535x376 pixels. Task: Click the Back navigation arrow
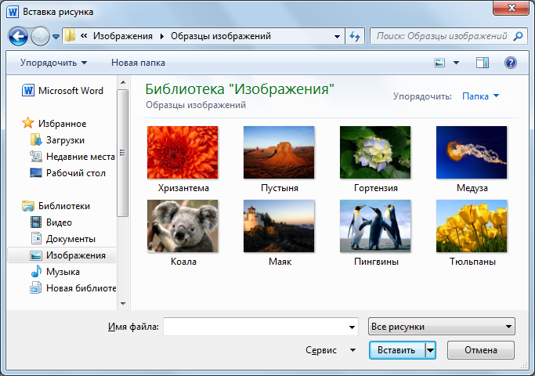18,36
